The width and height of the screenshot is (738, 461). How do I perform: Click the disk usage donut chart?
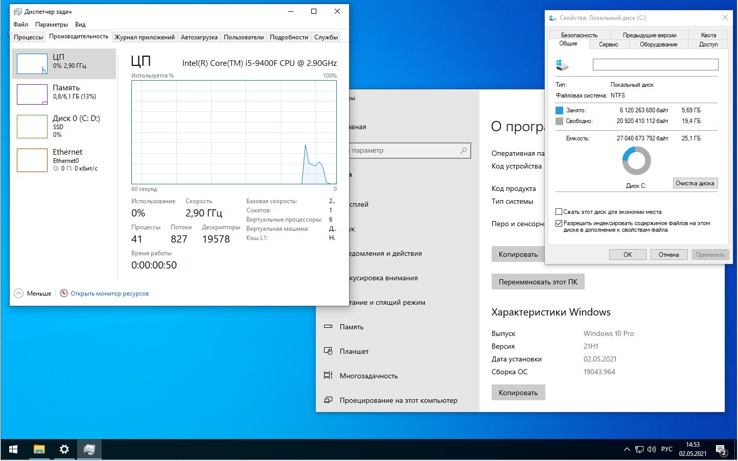[636, 161]
